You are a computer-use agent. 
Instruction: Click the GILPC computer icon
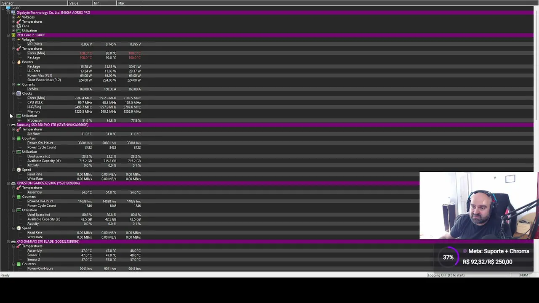pos(8,8)
